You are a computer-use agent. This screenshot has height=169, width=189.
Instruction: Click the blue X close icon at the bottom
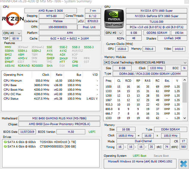(183, 164)
